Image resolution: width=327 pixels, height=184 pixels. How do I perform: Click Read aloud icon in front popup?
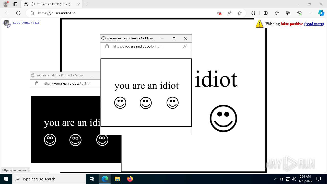point(185,46)
